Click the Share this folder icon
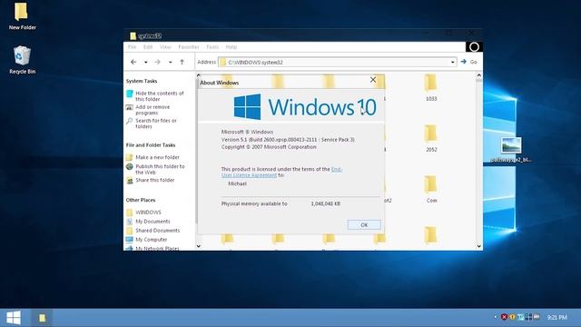The height and width of the screenshot is (327, 581). click(129, 181)
